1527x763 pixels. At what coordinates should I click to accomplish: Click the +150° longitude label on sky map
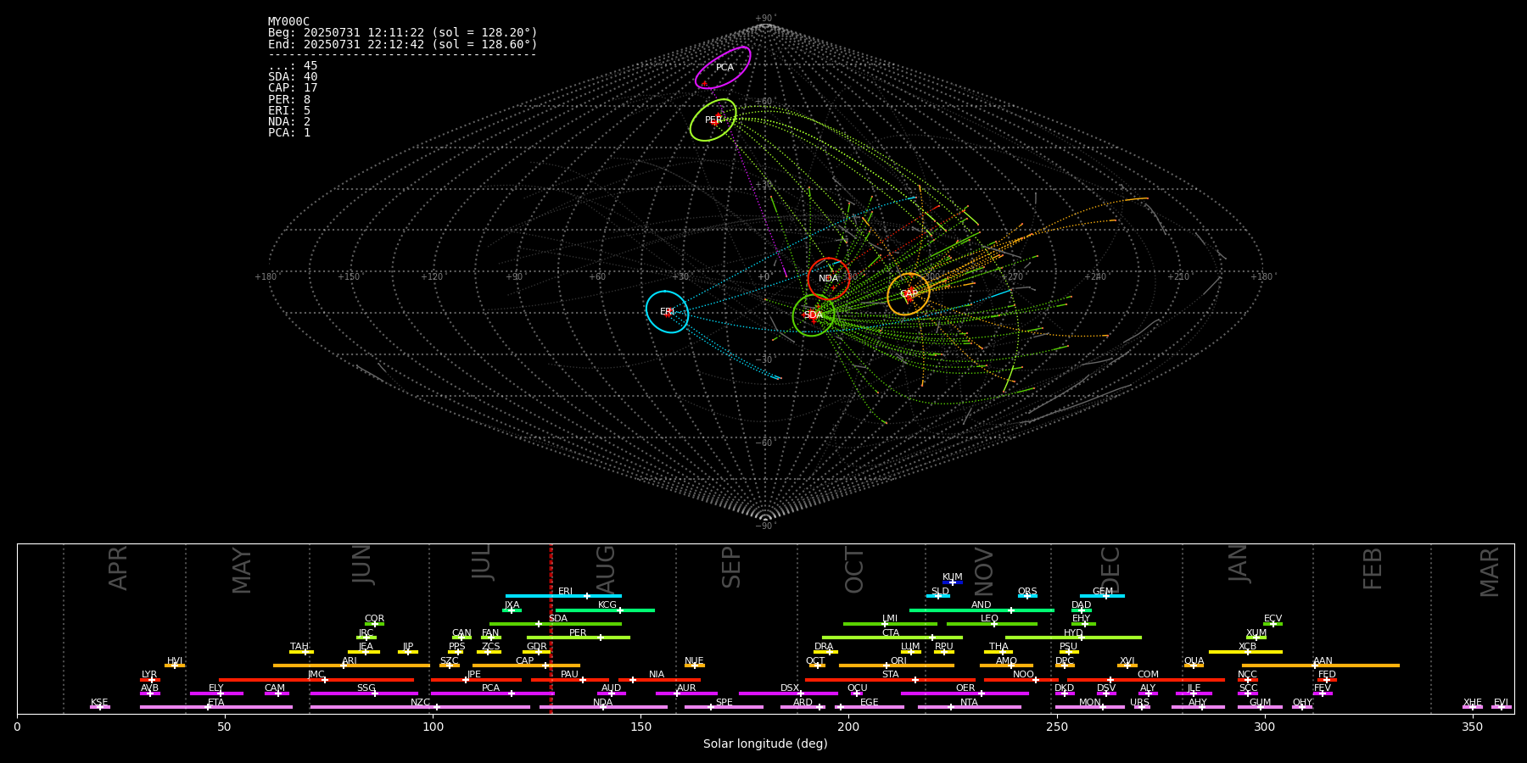tap(349, 277)
